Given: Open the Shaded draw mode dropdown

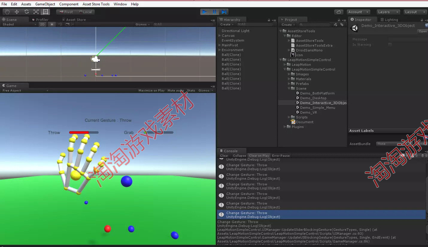Looking at the screenshot, I should (x=19, y=24).
